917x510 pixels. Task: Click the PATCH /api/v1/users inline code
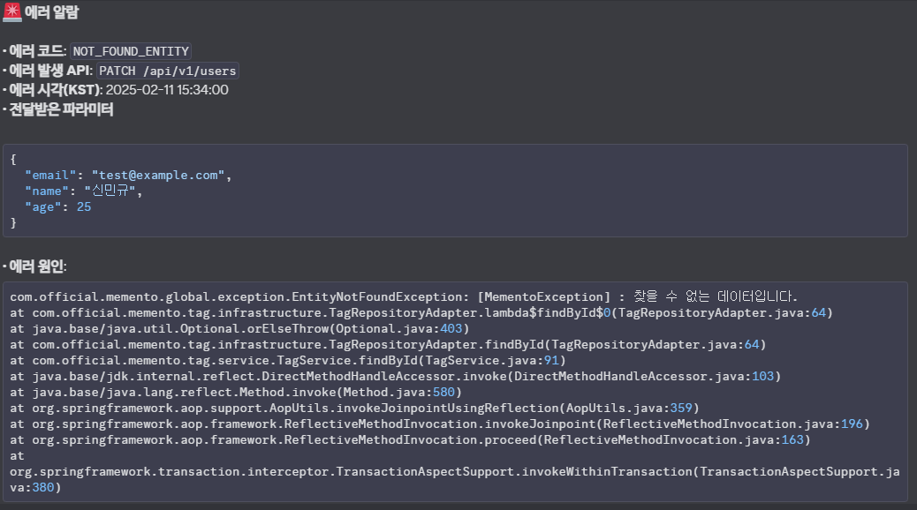pyautogui.click(x=167, y=71)
